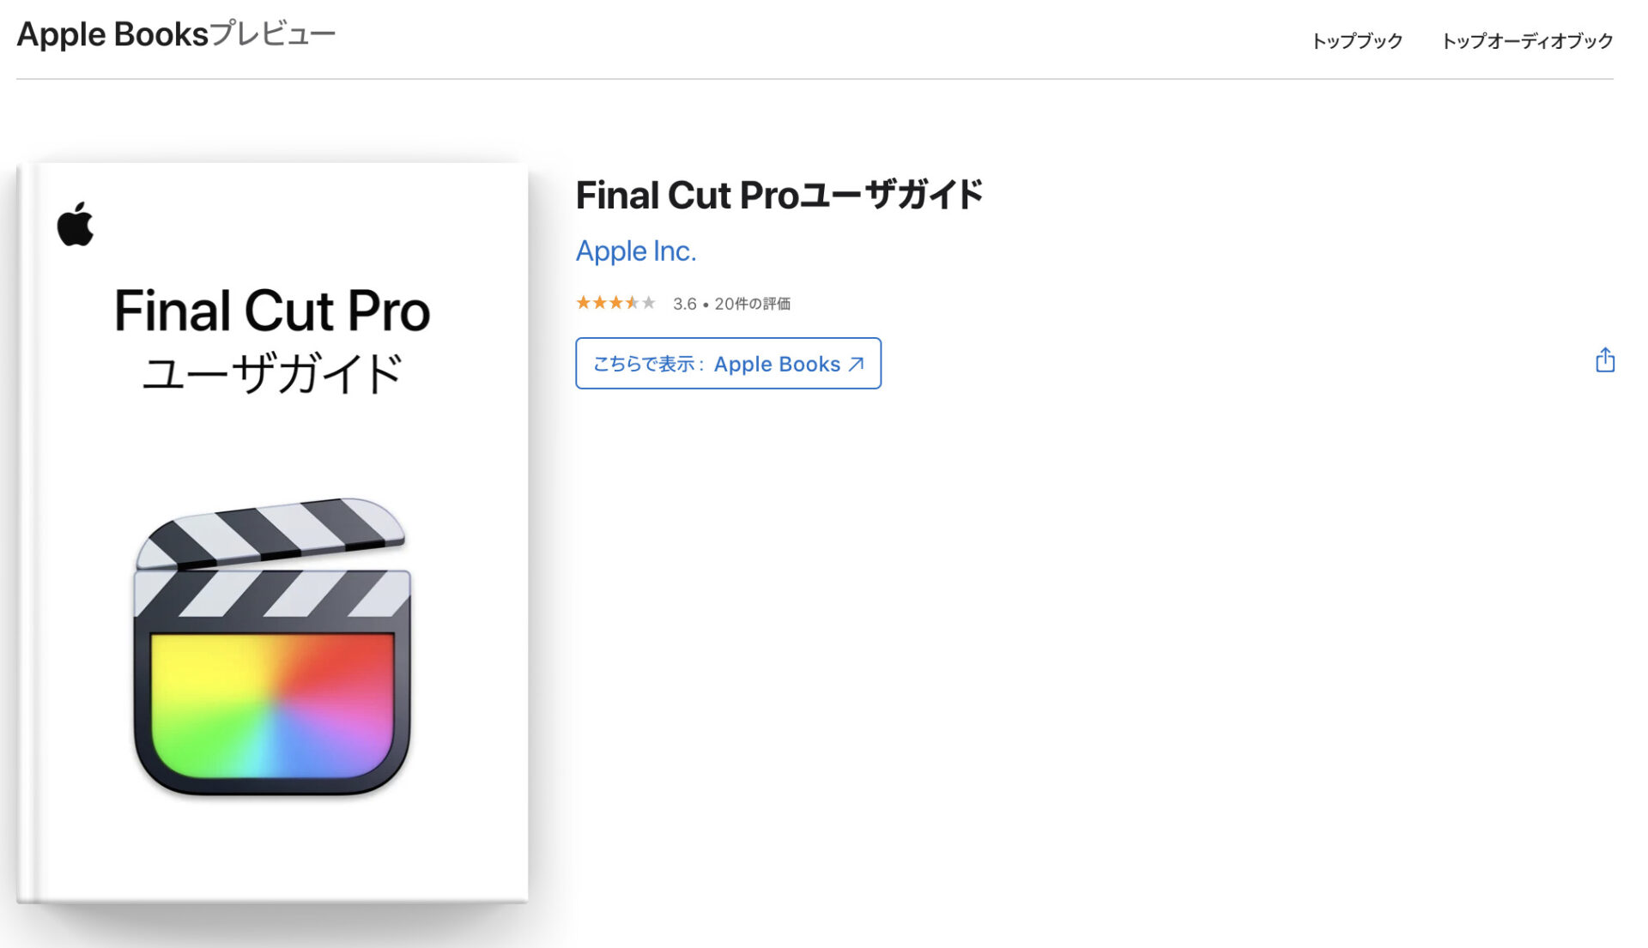1648x948 pixels.
Task: Click the rainbow color spectrum on the clapperboard
Action: (x=271, y=703)
